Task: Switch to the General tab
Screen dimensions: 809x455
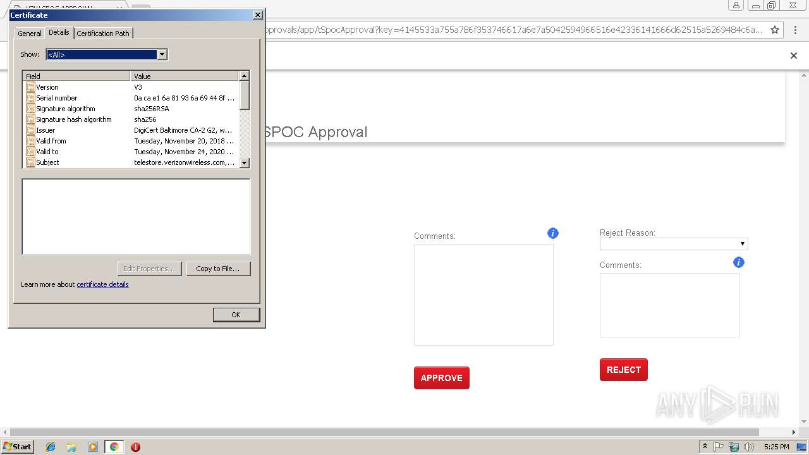Action: 30,33
